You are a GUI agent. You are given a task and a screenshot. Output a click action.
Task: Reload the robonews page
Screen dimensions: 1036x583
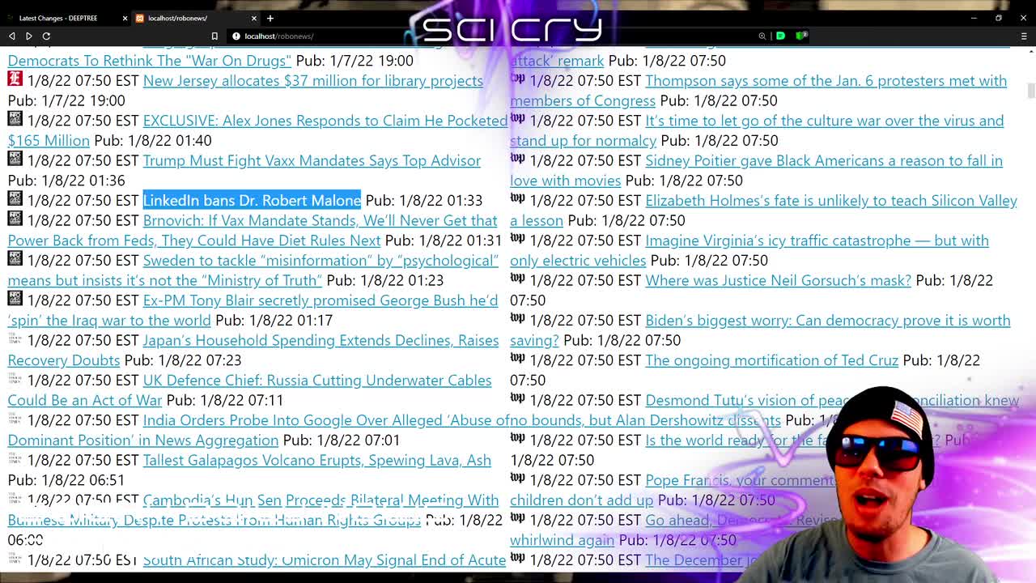(46, 36)
